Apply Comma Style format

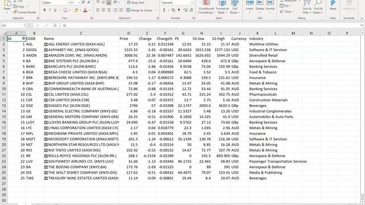tap(179, 10)
